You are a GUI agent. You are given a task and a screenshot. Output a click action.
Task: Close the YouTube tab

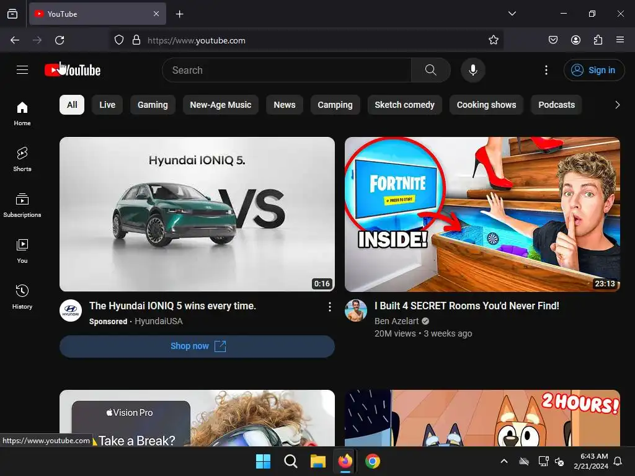(156, 14)
